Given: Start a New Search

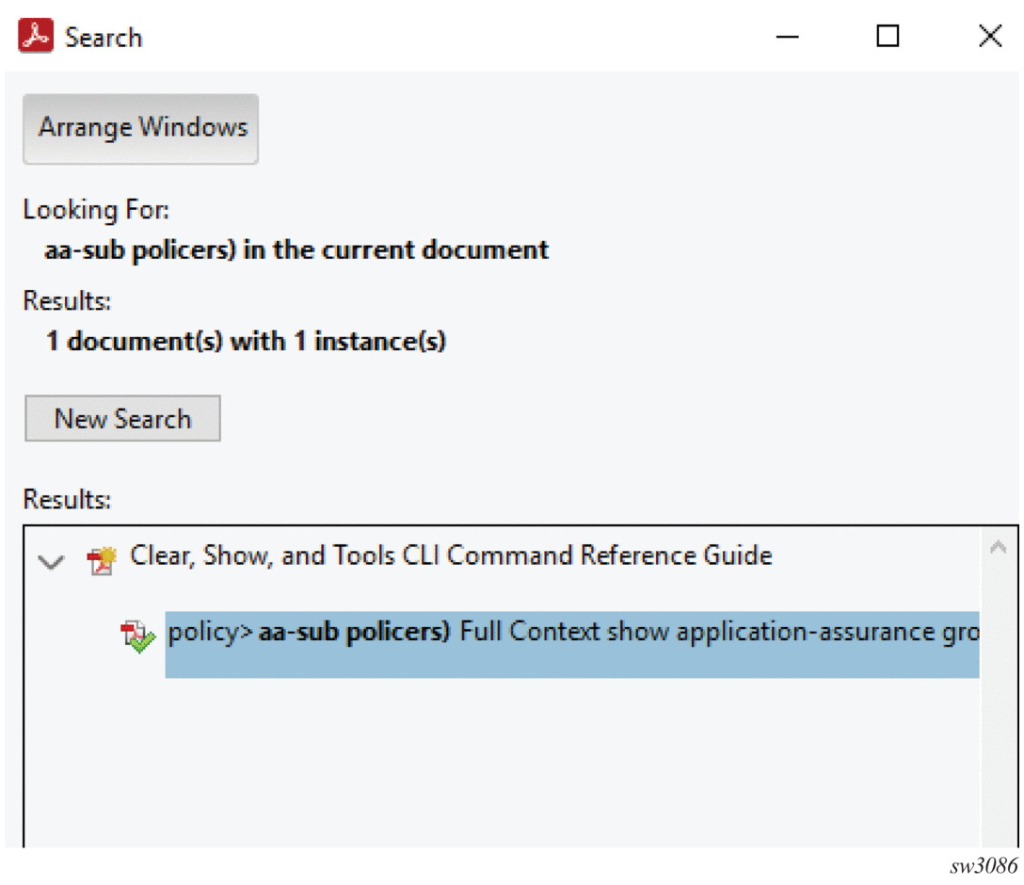Looking at the screenshot, I should (x=122, y=419).
